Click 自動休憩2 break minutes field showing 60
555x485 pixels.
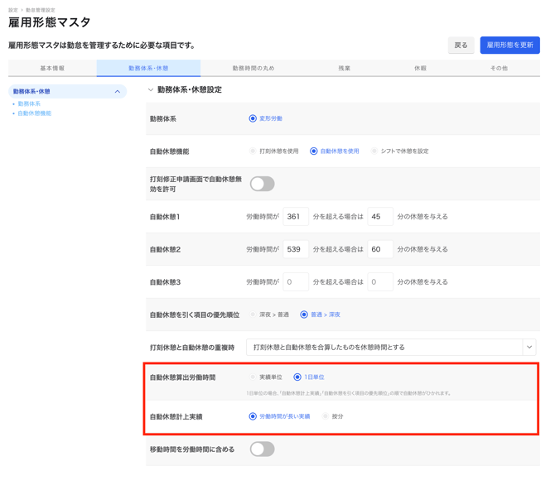pyautogui.click(x=380, y=249)
